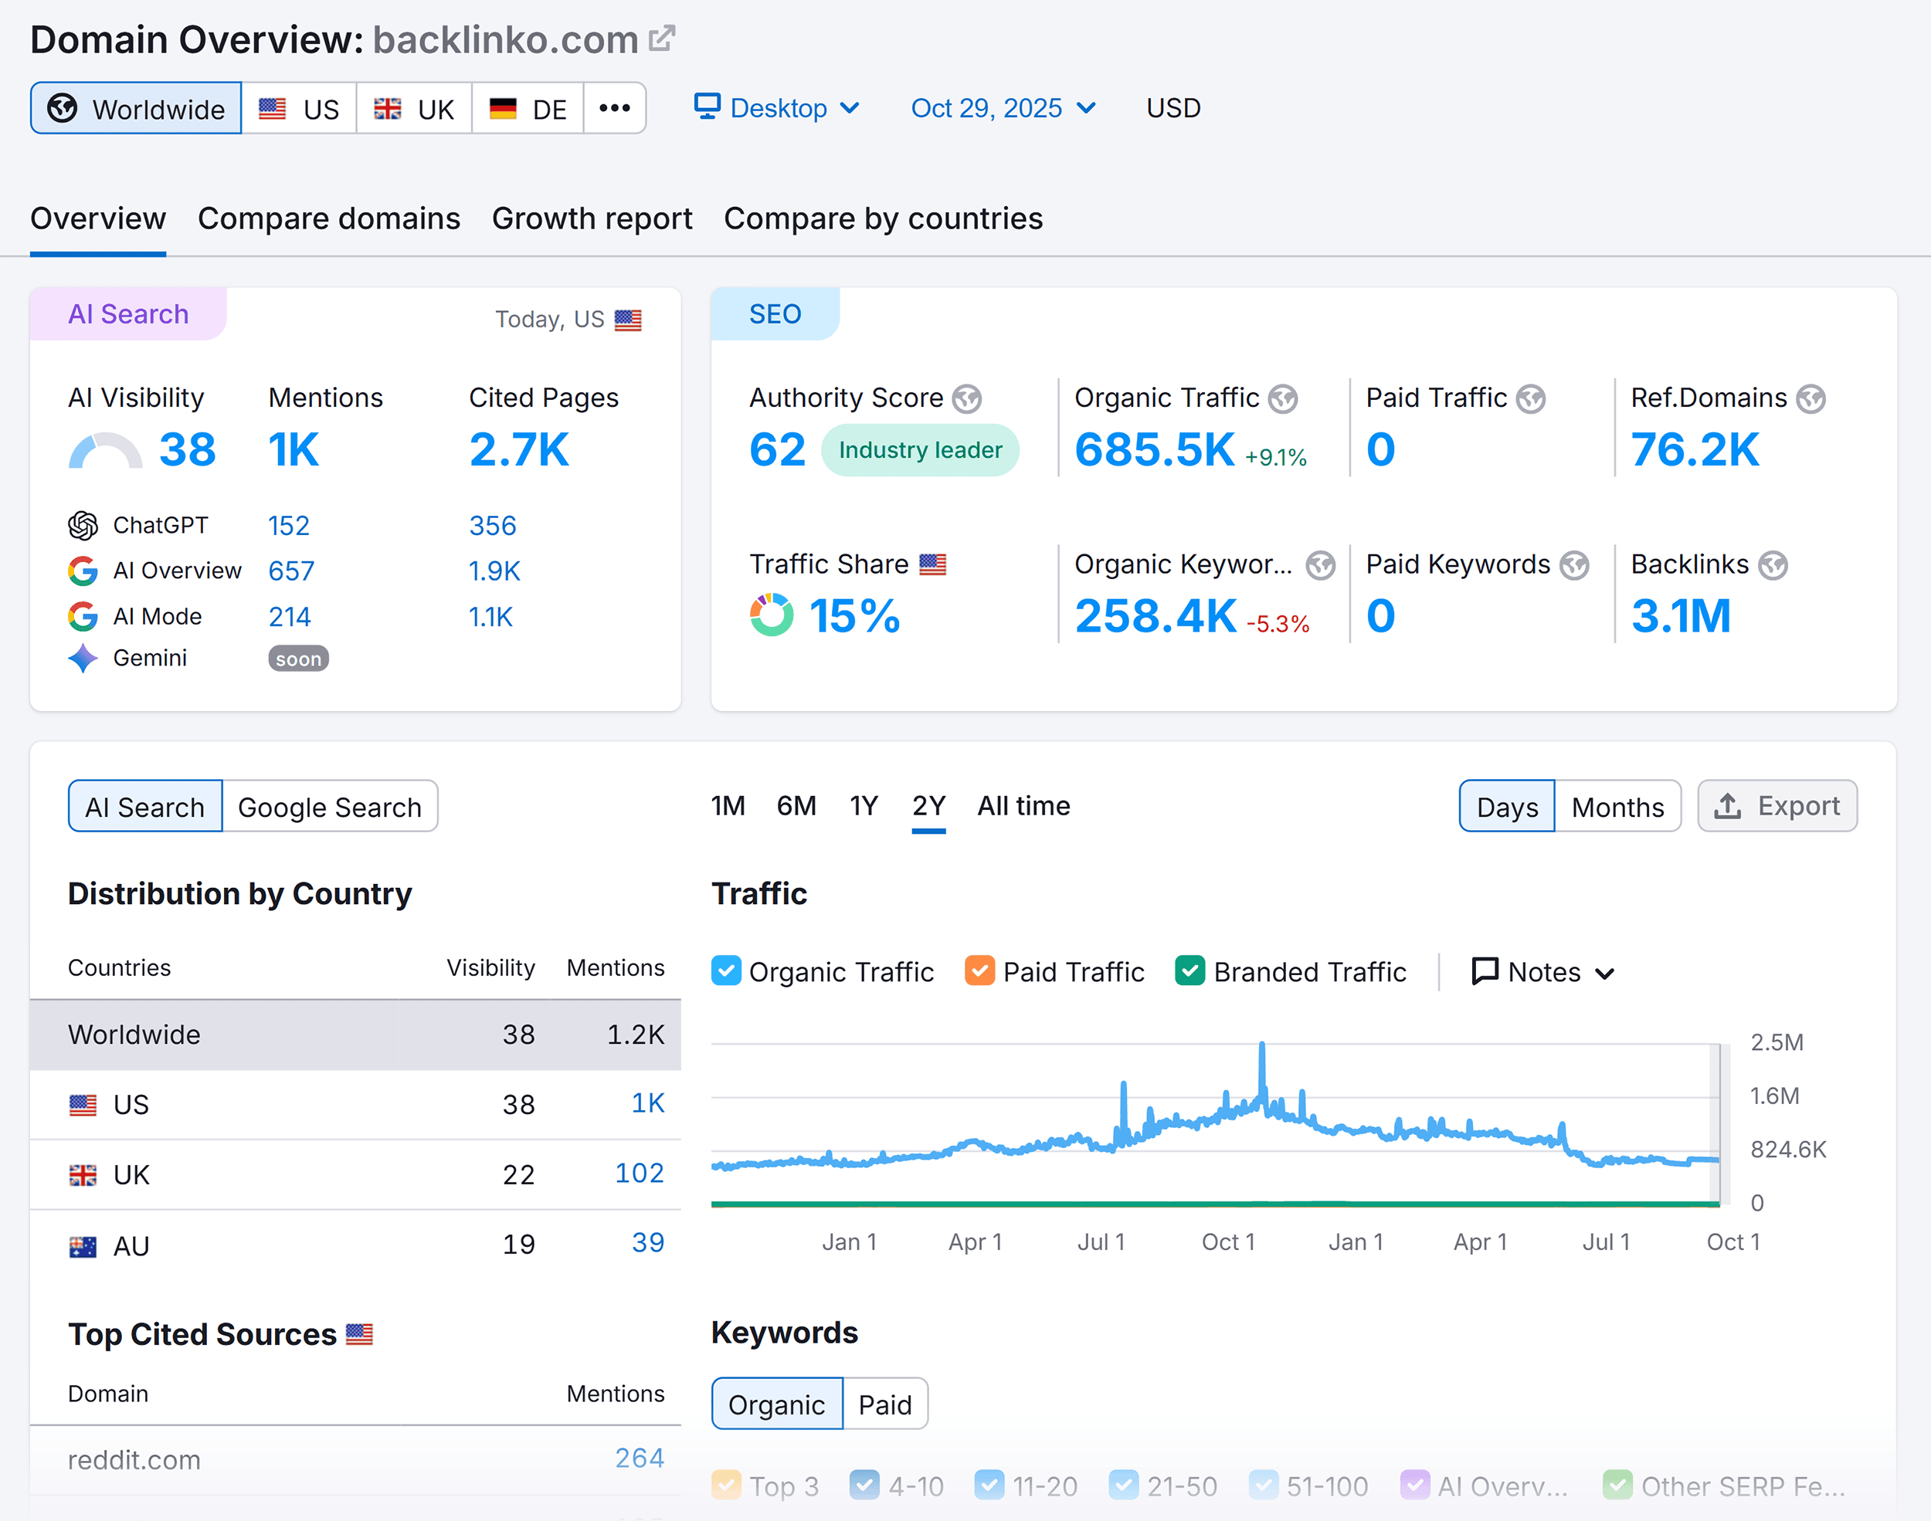Screen dimensions: 1931x1521
Task: Disable the Branded Traffic checkbox
Action: click(1190, 971)
